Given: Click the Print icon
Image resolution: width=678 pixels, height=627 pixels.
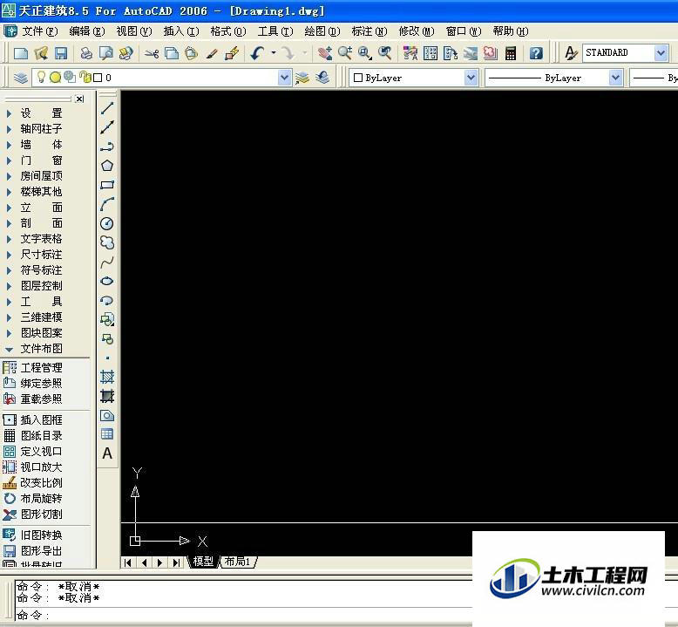Looking at the screenshot, I should 86,53.
